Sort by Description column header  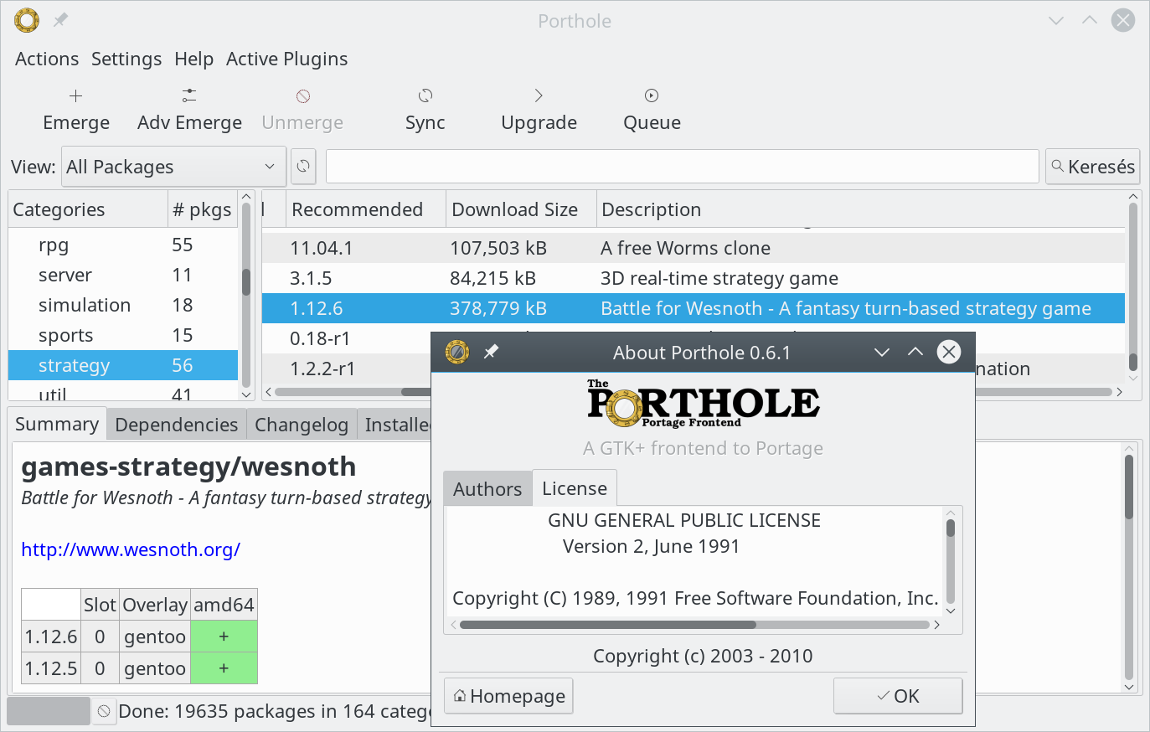tap(860, 209)
